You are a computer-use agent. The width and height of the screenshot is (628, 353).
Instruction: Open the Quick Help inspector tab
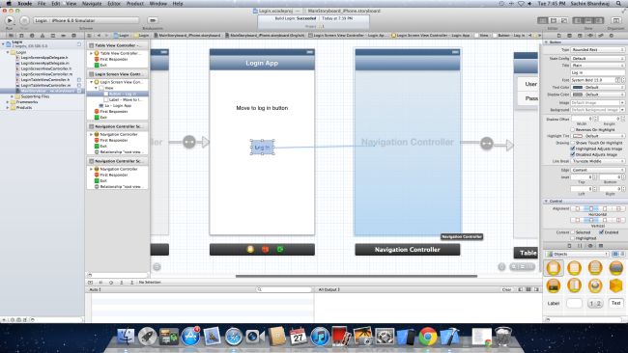569,36
